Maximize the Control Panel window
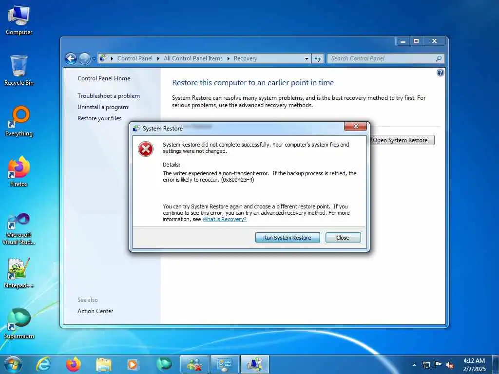 (x=416, y=41)
